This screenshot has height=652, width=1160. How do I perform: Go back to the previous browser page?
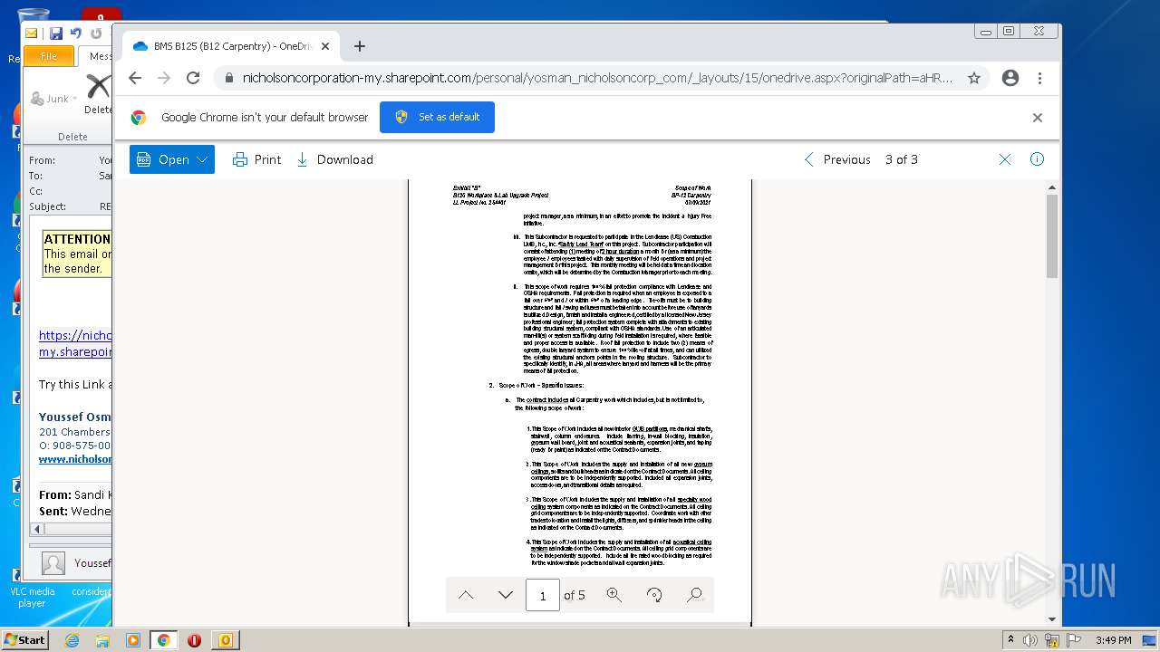pyautogui.click(x=135, y=78)
